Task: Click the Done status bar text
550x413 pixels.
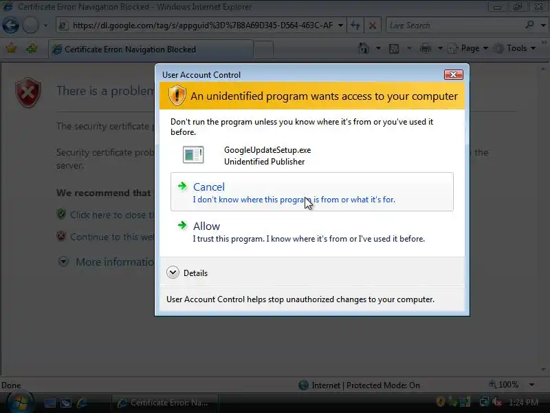Action: [11, 385]
